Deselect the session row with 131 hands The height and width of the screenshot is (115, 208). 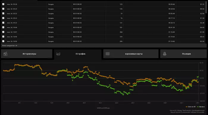pos(3,23)
